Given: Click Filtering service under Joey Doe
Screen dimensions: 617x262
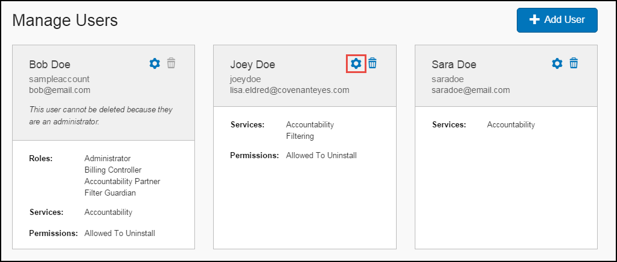Looking at the screenshot, I should [300, 136].
